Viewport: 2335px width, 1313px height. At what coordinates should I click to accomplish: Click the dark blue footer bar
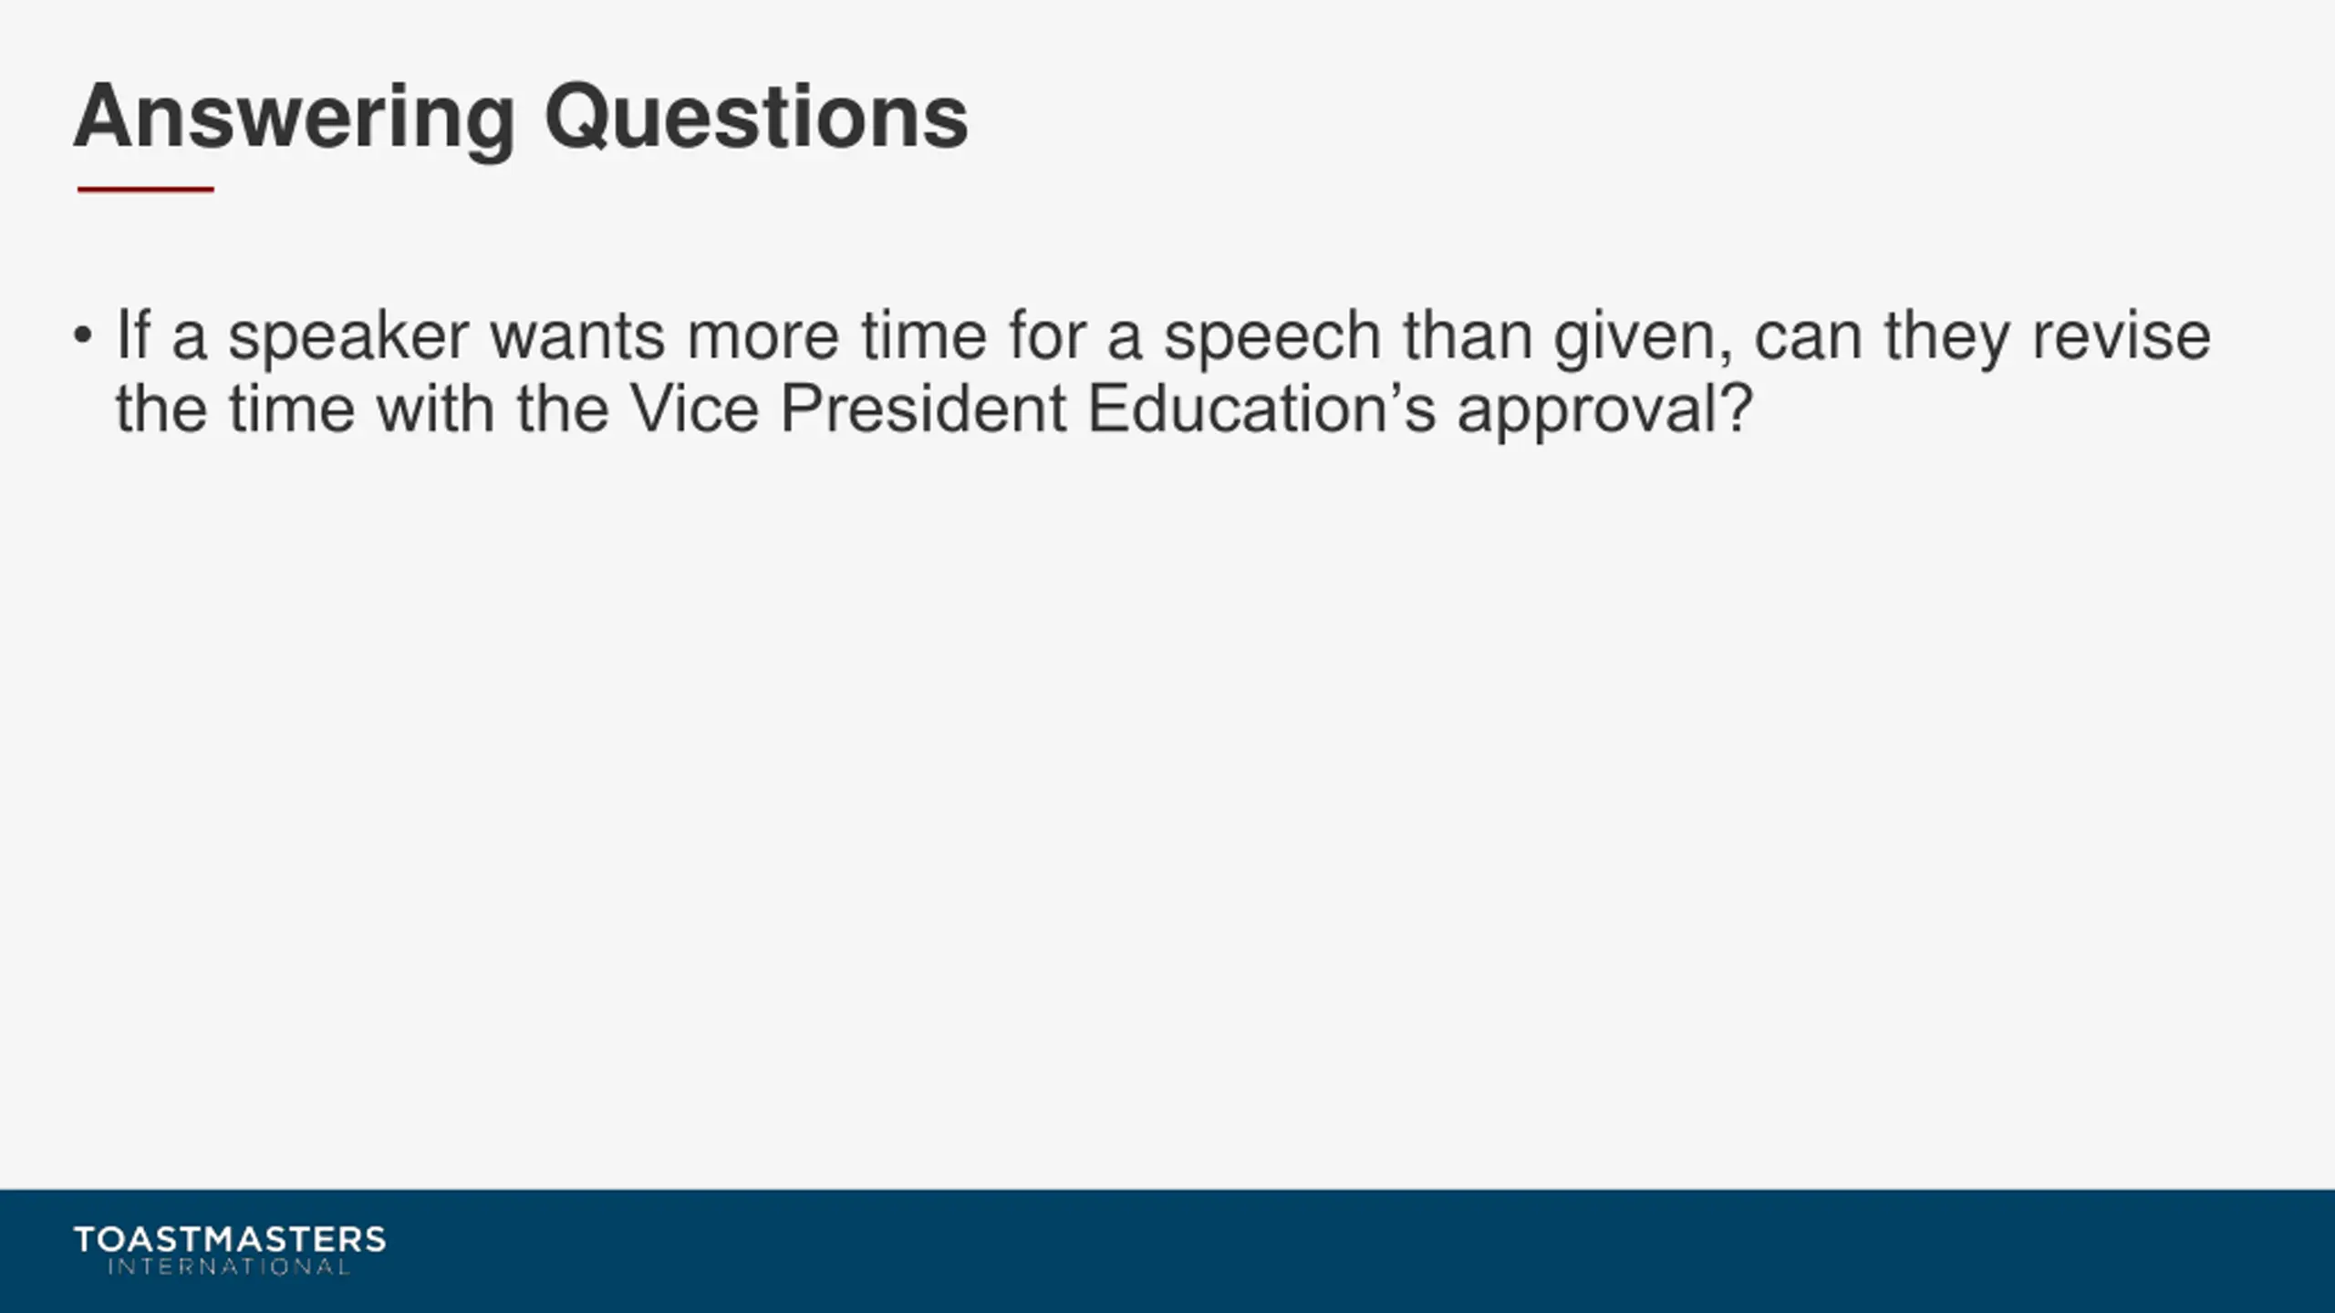tap(1277, 1251)
